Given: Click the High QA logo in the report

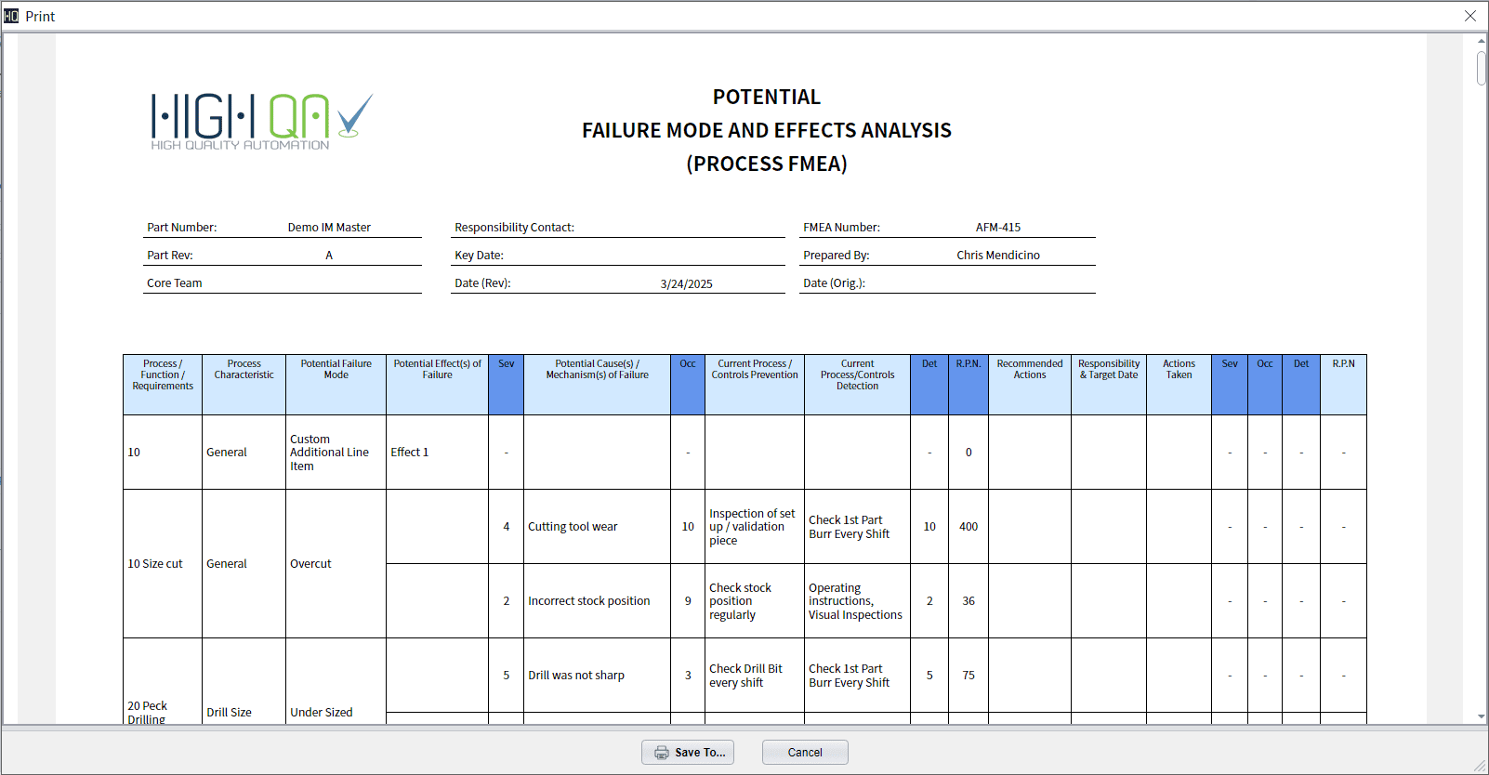Looking at the screenshot, I should (262, 121).
